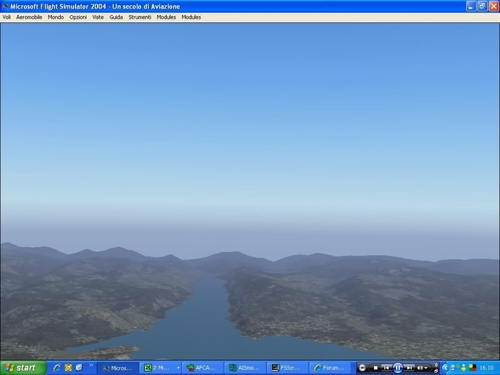Viewport: 500px width, 375px height.
Task: Switch to the FSScr... taskbar window
Action: 288,368
